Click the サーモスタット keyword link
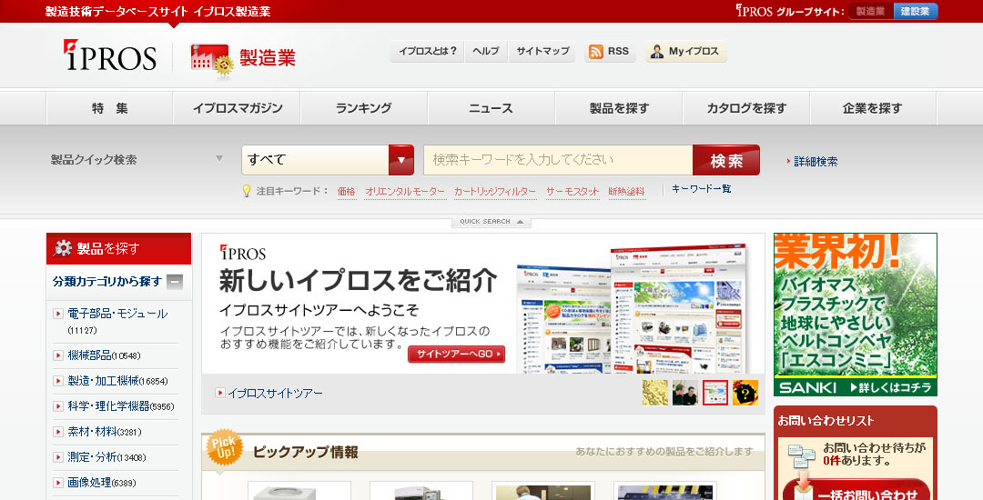This screenshot has width=983, height=500. pos(573,192)
